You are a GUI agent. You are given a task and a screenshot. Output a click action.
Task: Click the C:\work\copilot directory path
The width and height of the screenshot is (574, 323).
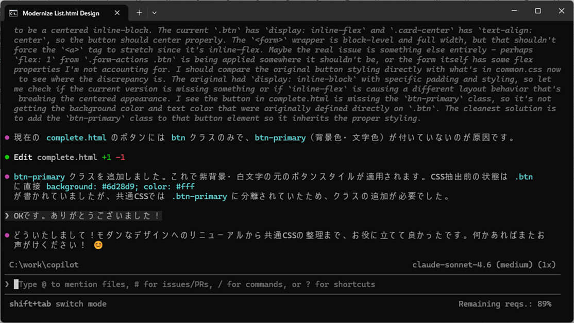coord(44,265)
